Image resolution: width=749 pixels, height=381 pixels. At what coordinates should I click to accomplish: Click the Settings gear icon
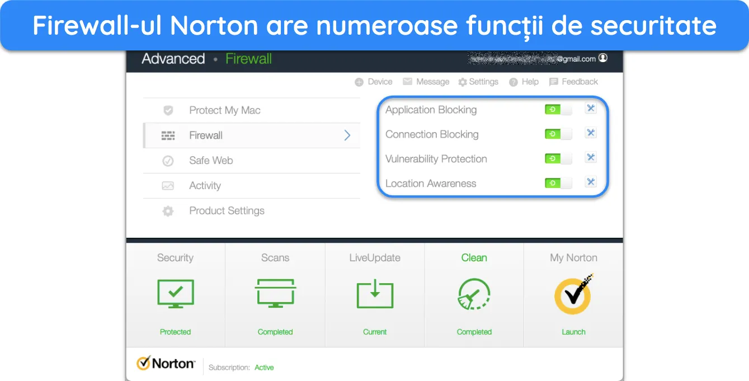463,82
